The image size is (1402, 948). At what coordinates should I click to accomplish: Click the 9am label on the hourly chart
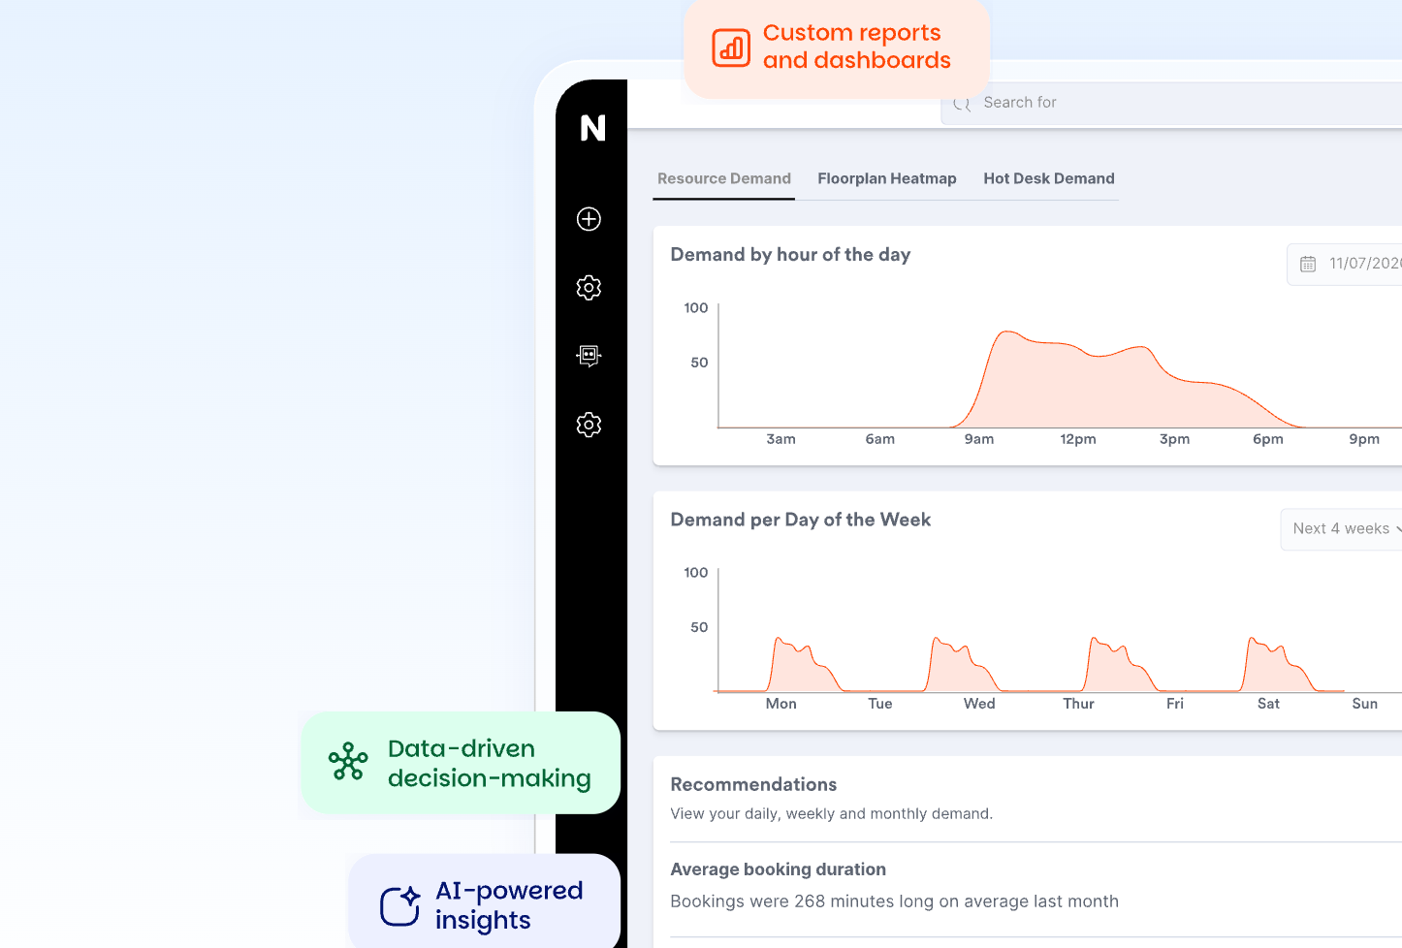tap(979, 439)
